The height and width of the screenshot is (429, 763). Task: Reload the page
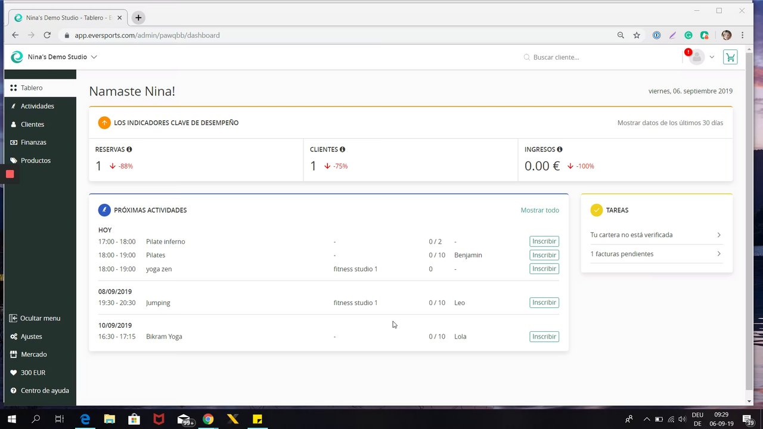coord(47,35)
